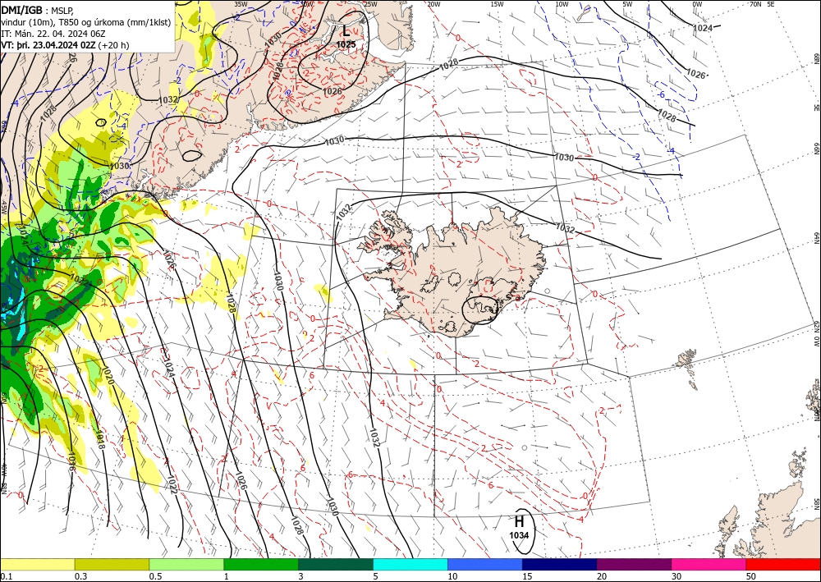Click the '1018' isobar label
The width and height of the screenshot is (821, 582).
[99, 440]
